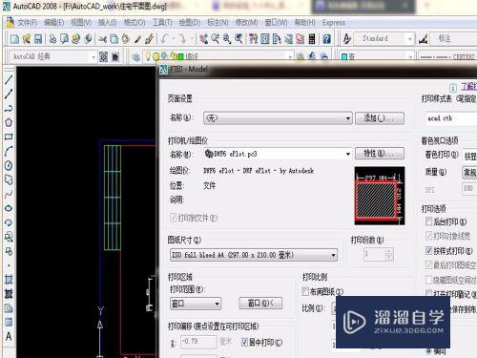Open the 打印范围 窗口 dropdown
477x358 pixels.
point(196,304)
